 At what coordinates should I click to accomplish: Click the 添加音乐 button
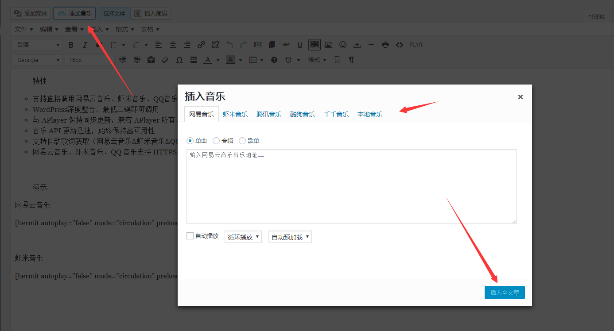[x=75, y=13]
